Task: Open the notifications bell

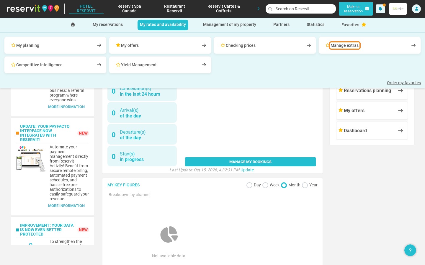Action: coord(380,9)
